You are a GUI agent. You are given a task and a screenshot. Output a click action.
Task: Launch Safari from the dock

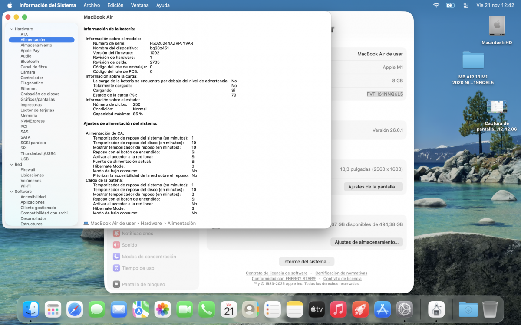click(75, 309)
